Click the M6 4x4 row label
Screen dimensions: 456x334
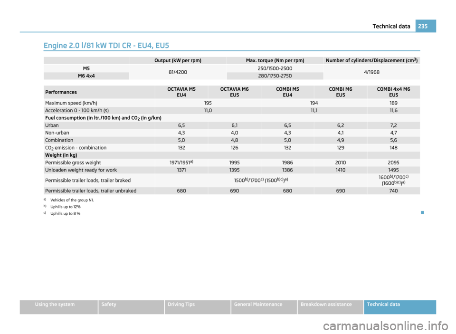[86, 76]
